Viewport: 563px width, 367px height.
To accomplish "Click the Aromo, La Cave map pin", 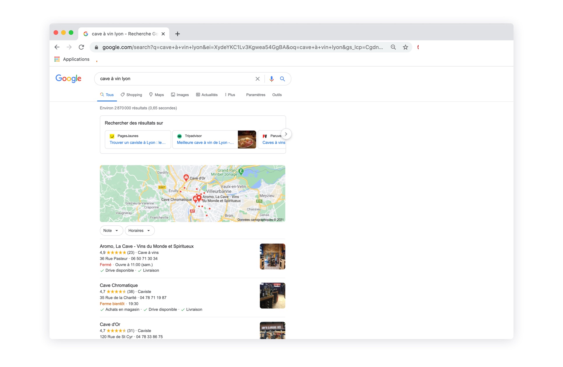I will pyautogui.click(x=199, y=198).
